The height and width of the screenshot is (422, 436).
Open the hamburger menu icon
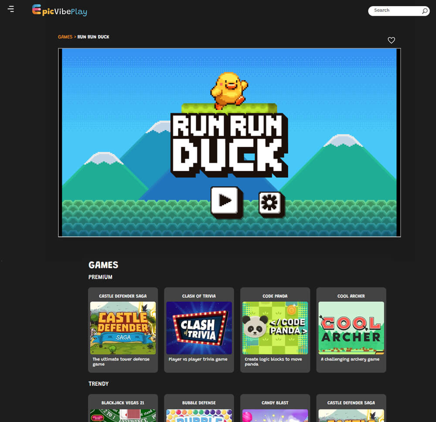[x=11, y=9]
